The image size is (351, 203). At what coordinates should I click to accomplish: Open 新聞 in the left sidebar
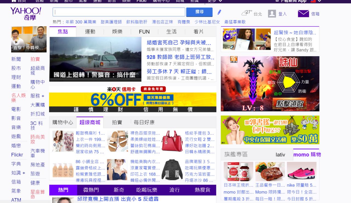16,59
